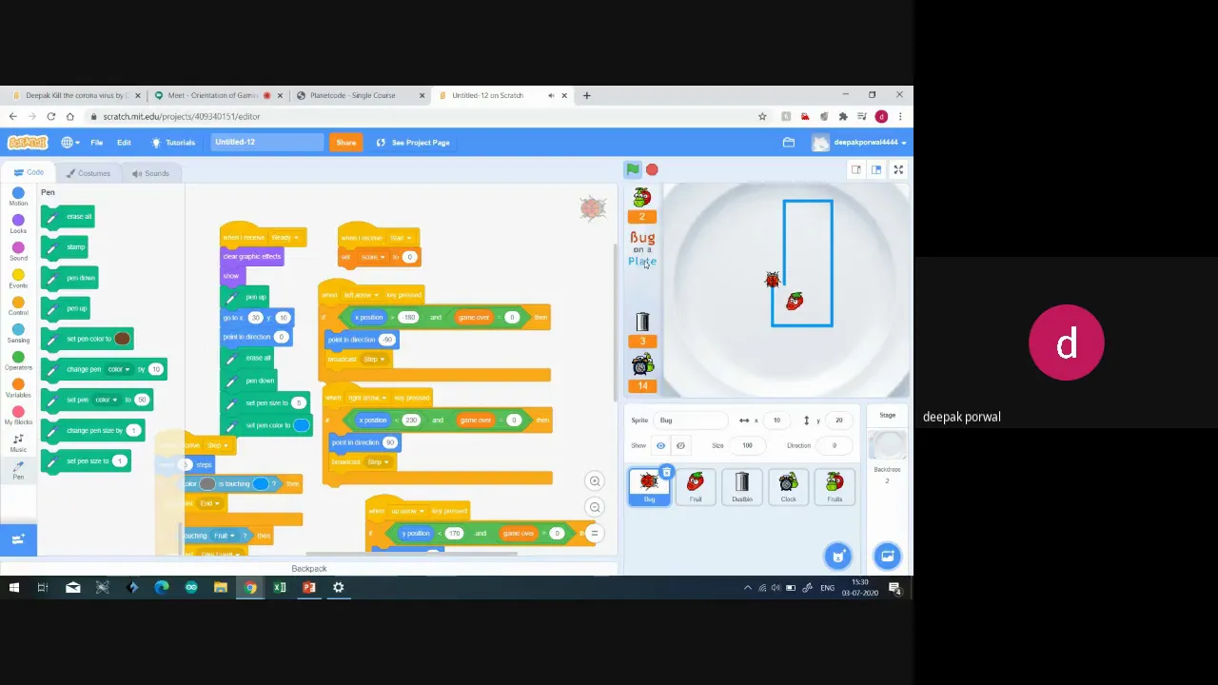Open 'score' variable dropdown in set block
Image resolution: width=1218 pixels, height=685 pixels.
pos(372,257)
